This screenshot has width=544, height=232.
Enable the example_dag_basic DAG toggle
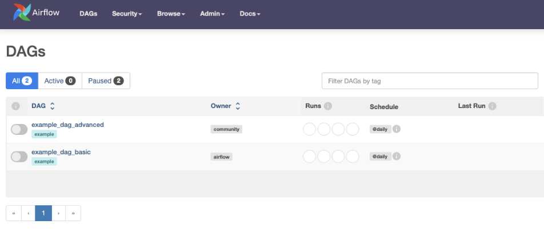pyautogui.click(x=19, y=157)
